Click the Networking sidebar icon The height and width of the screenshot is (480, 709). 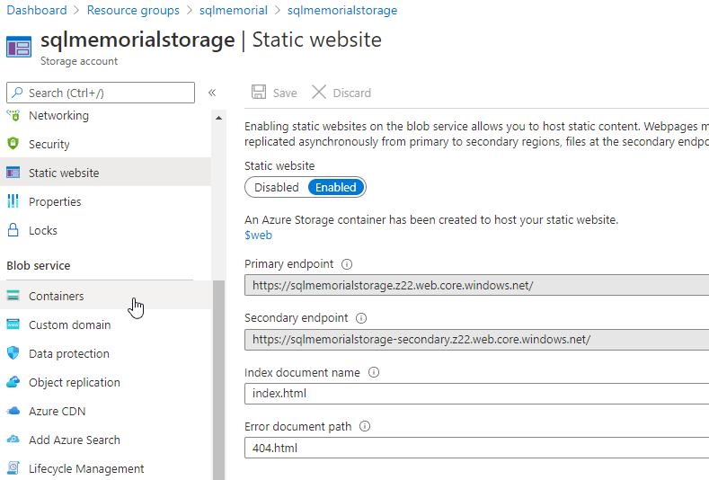point(13,116)
